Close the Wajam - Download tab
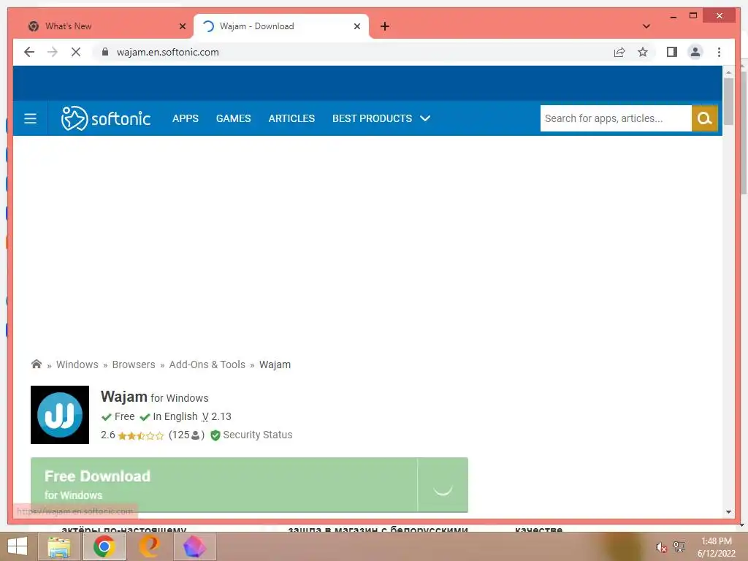748x561 pixels. coord(356,26)
